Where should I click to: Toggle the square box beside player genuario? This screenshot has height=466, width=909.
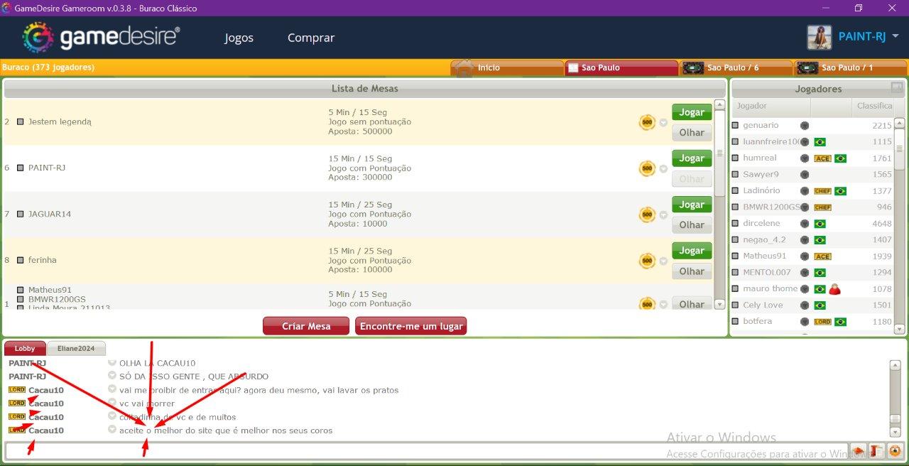[735, 126]
